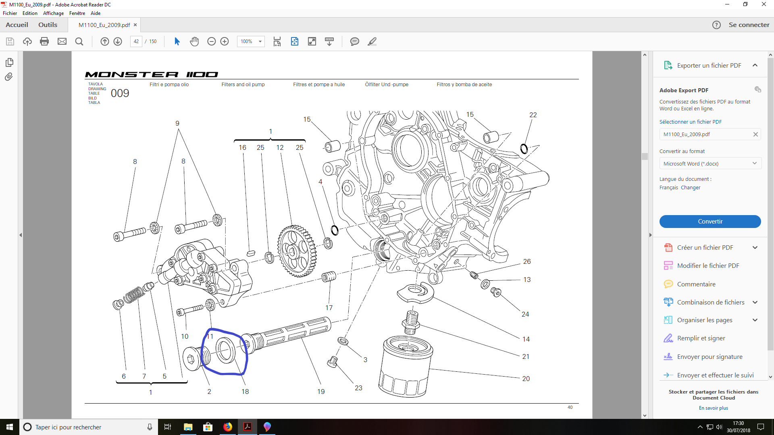
Task: Click the Zoom out minus icon
Action: click(x=211, y=41)
